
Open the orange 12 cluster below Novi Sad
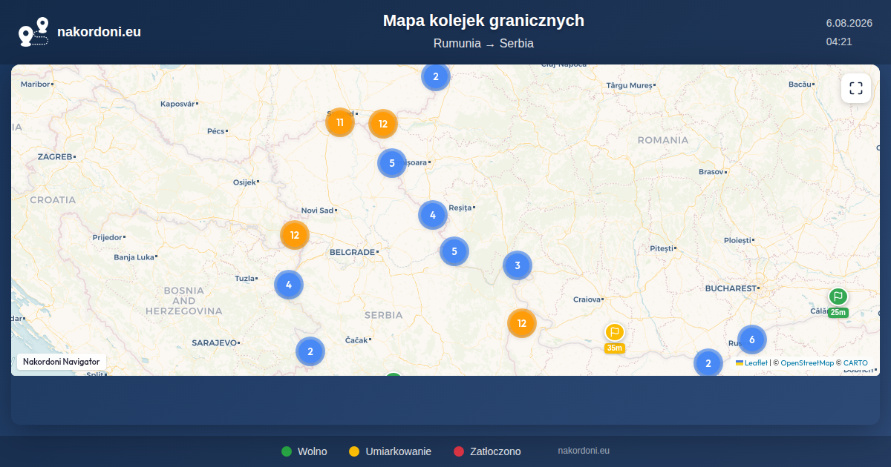295,235
